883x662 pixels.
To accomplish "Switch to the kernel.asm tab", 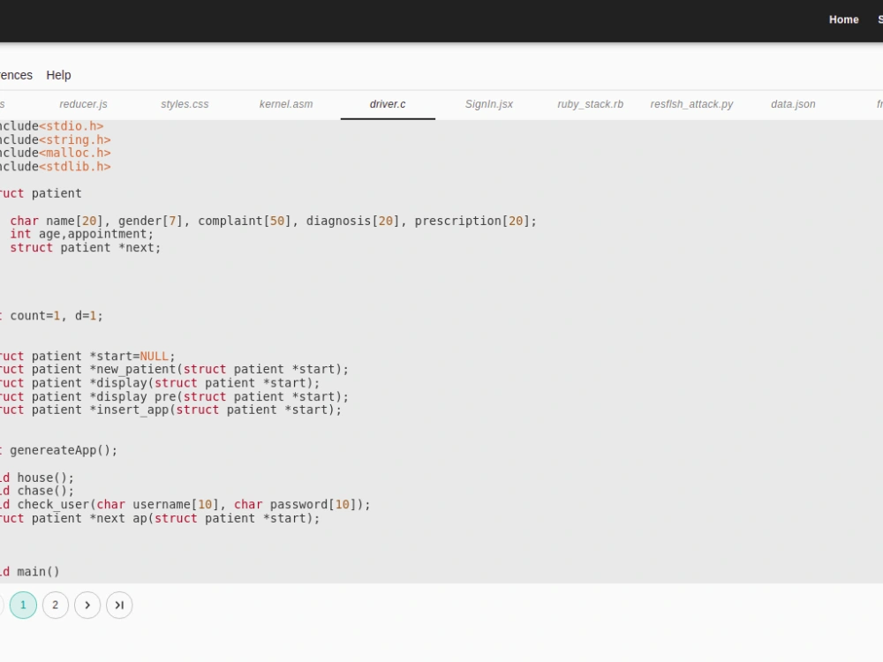I will click(x=286, y=104).
